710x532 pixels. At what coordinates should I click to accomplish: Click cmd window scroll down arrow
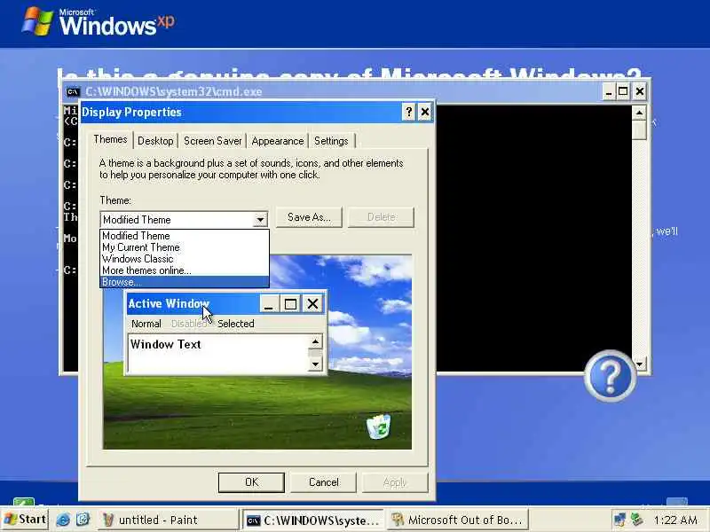coord(639,364)
